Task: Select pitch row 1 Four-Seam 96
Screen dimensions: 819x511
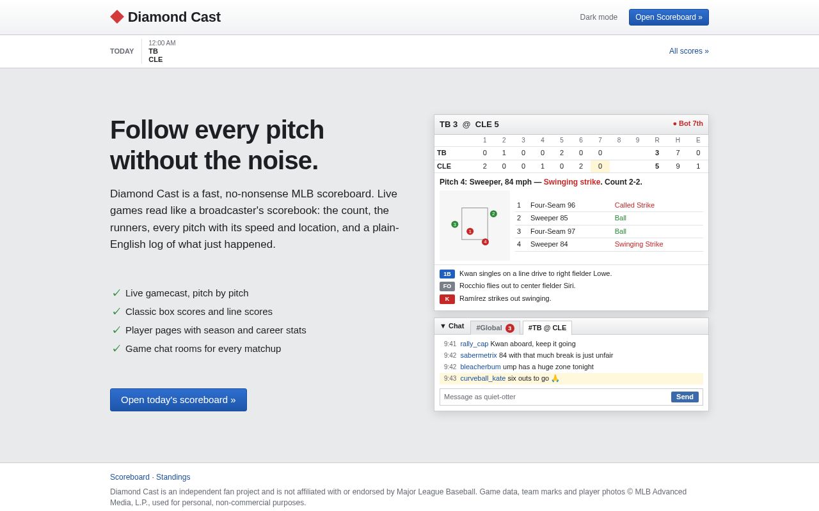Action: point(609,205)
